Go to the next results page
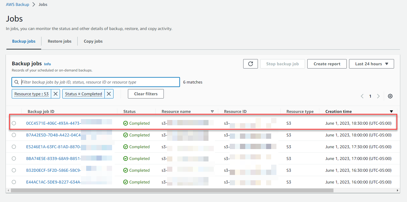407x202 pixels. (378, 96)
